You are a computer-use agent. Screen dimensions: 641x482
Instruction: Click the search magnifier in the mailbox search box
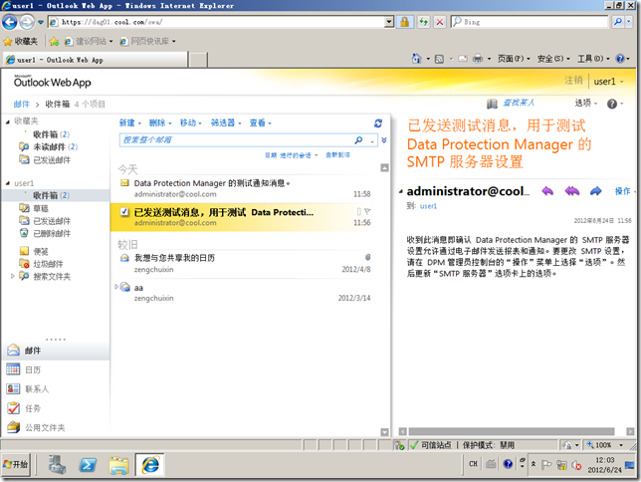coord(358,140)
